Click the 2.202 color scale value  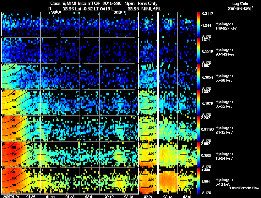(x=206, y=118)
